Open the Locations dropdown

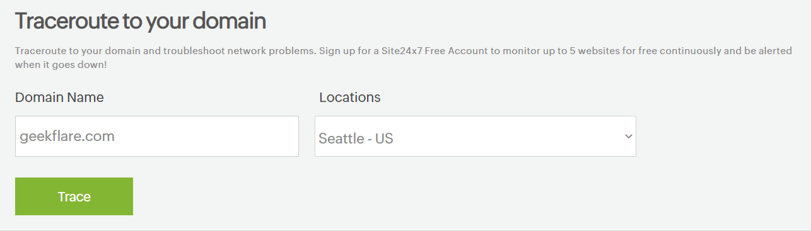pos(476,136)
